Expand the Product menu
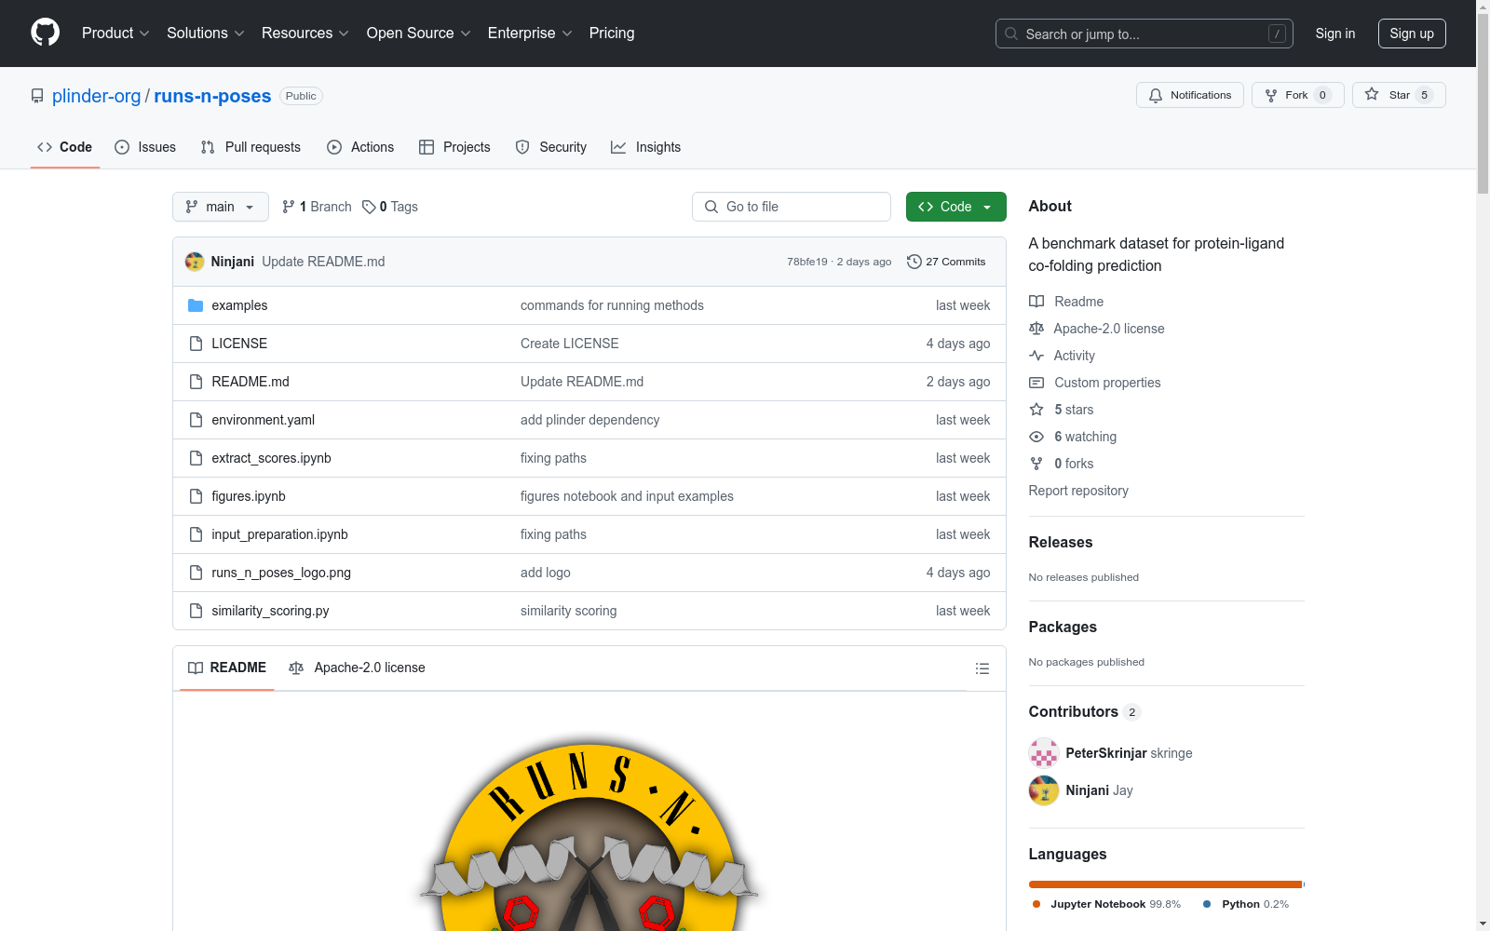The width and height of the screenshot is (1490, 931). tap(115, 33)
